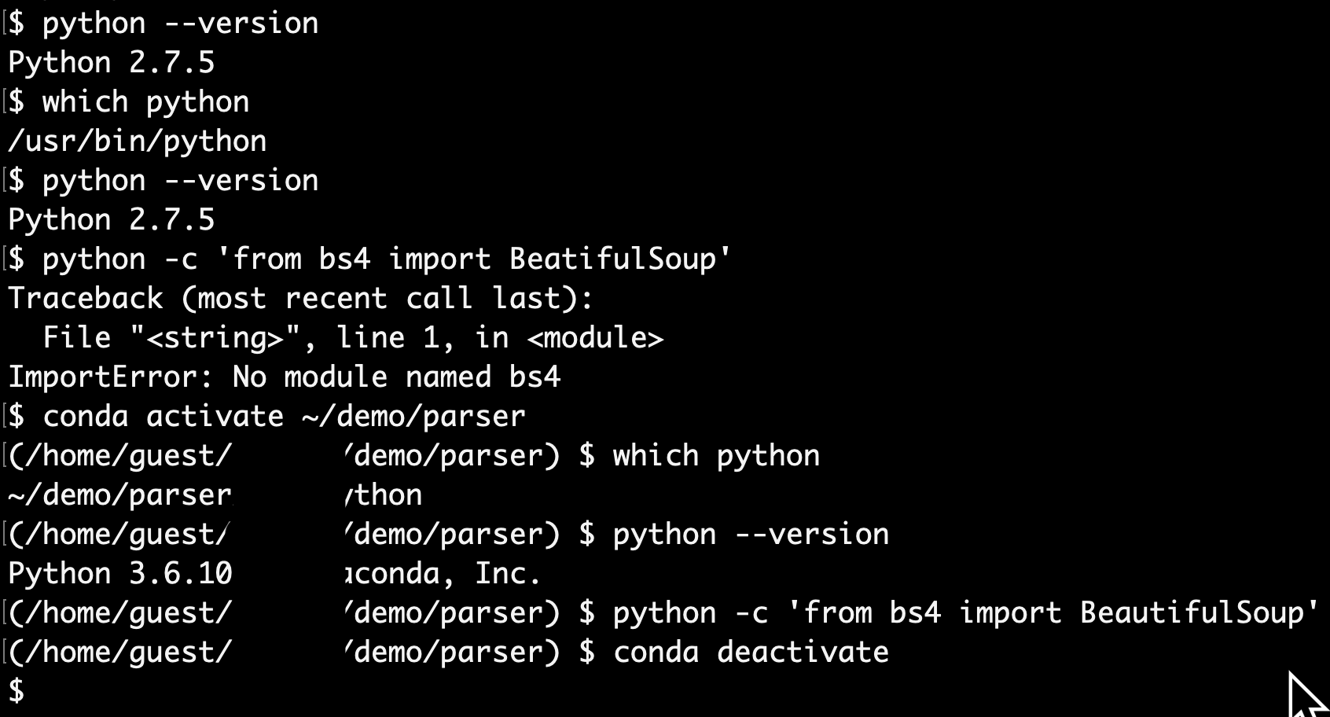Click the empty prompt on the last line
Image resolution: width=1330 pixels, height=717 pixels.
[x=17, y=692]
